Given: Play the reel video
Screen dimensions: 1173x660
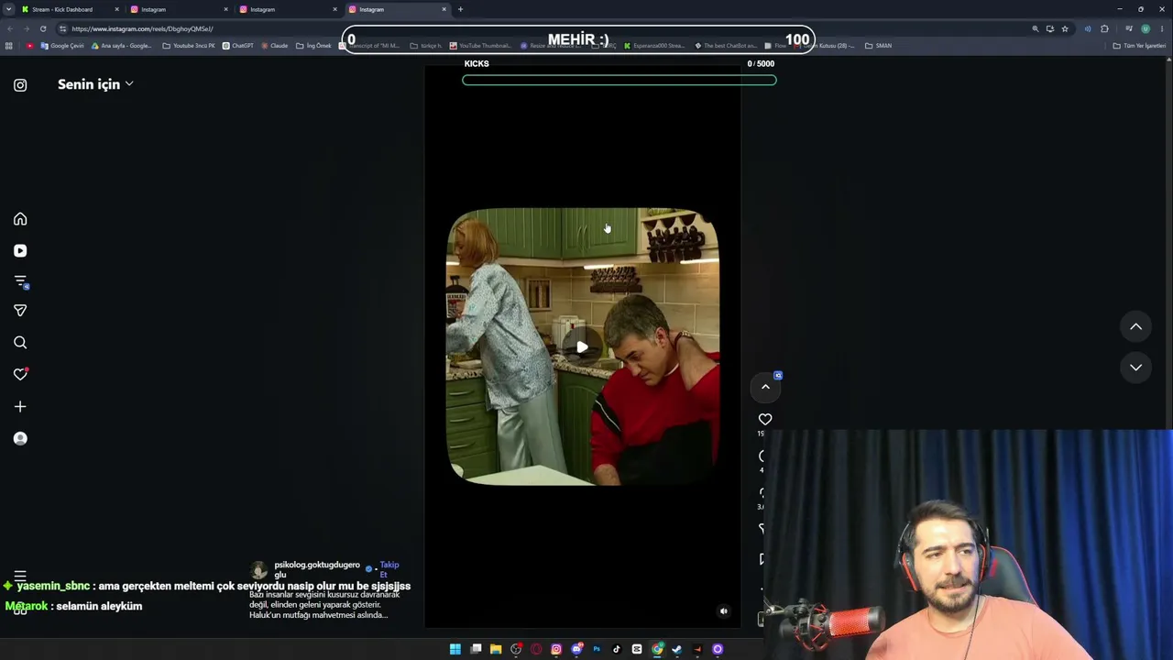Looking at the screenshot, I should (582, 346).
